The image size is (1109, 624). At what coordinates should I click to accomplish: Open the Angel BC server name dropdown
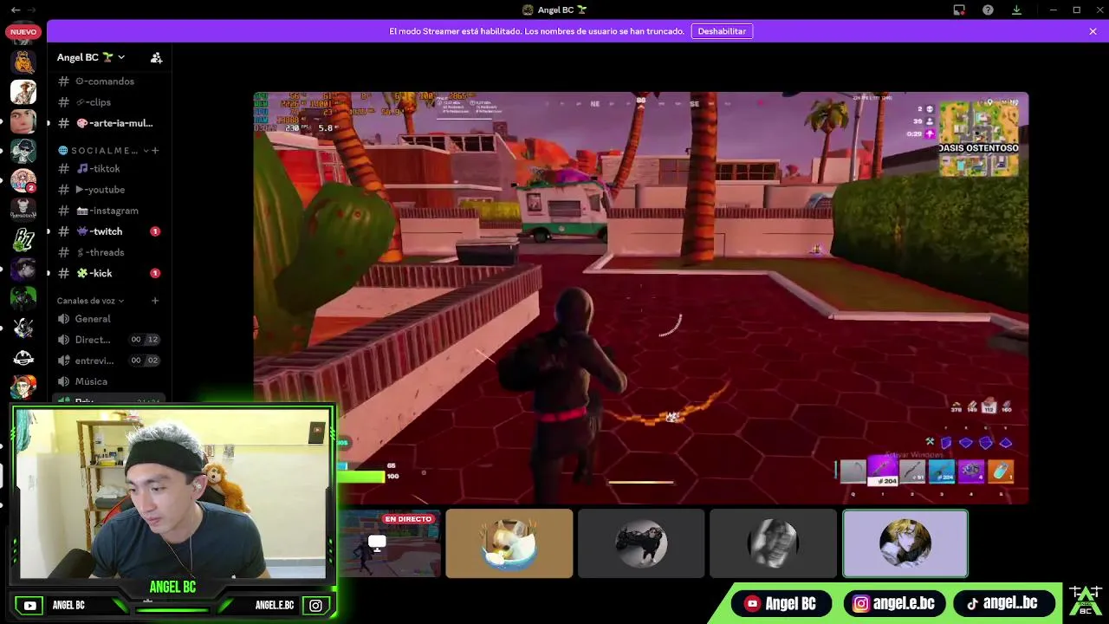tap(91, 57)
